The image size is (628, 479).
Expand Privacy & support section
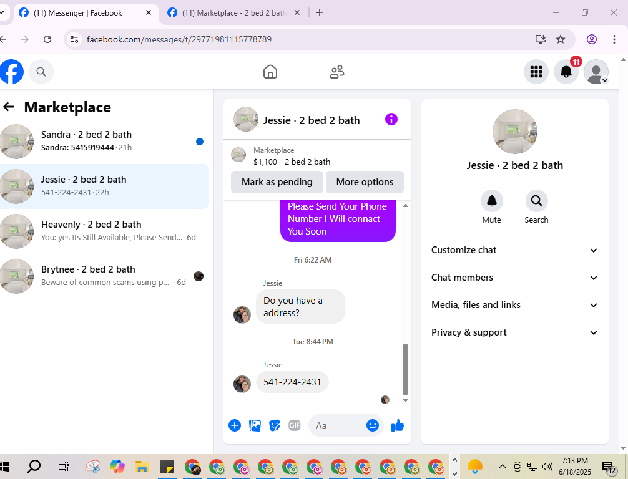(514, 332)
